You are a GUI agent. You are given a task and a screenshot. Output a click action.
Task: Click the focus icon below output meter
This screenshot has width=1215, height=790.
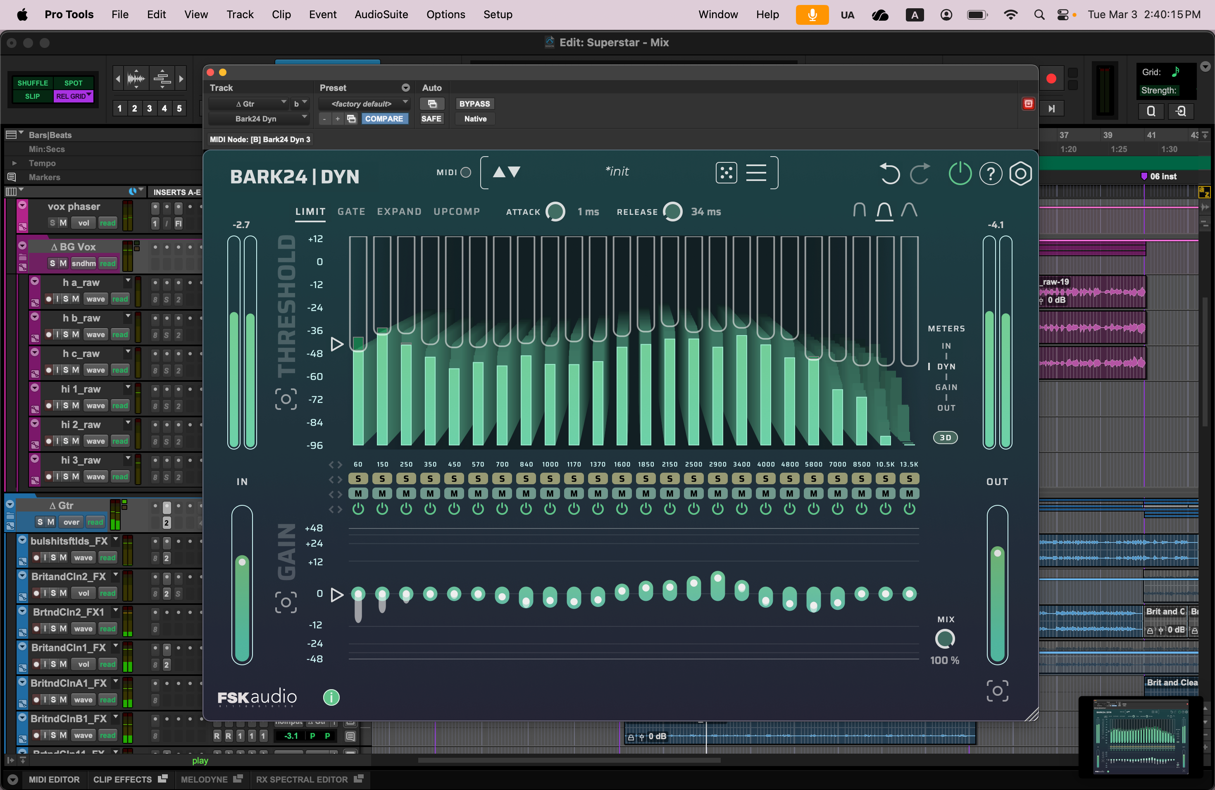click(x=997, y=691)
